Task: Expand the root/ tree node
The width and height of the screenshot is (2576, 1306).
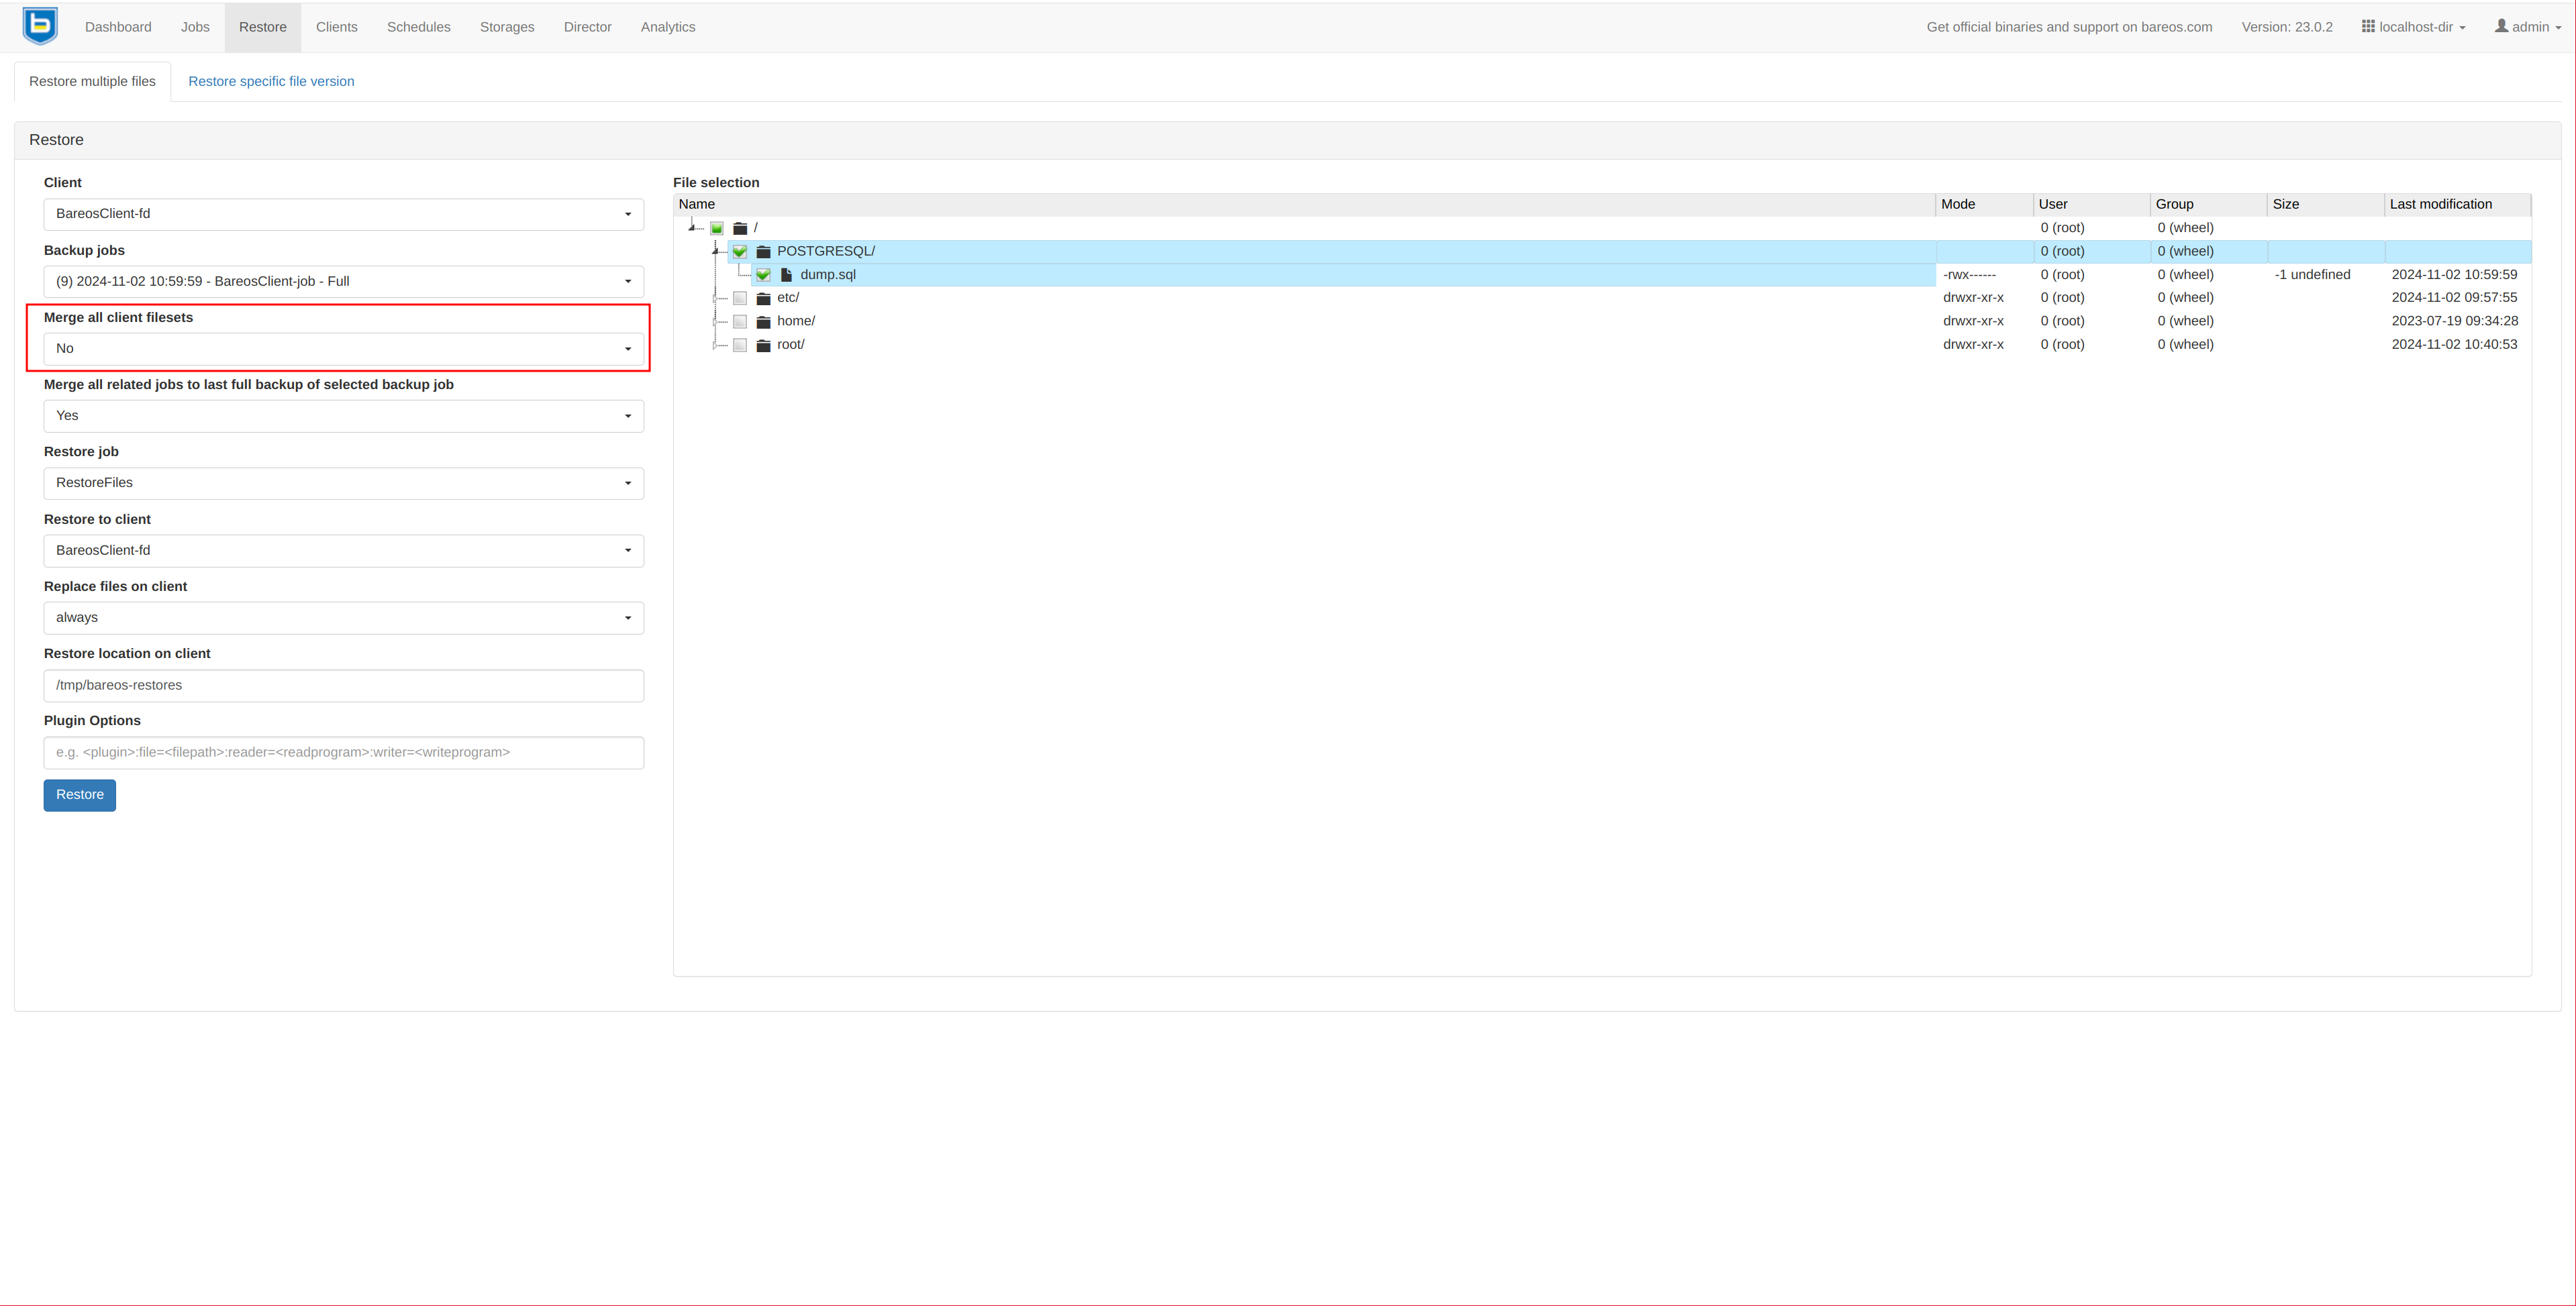Action: click(716, 345)
